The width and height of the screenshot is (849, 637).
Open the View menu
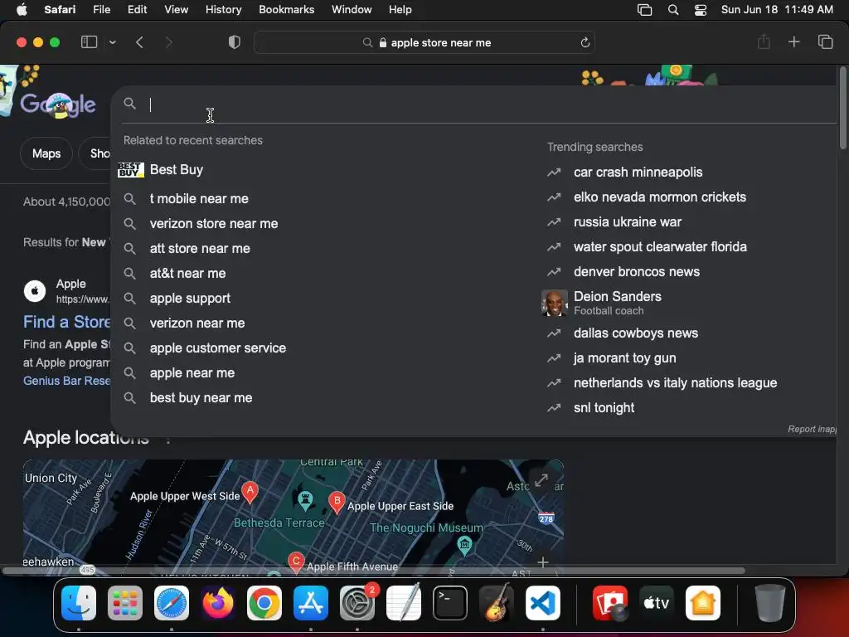[176, 10]
